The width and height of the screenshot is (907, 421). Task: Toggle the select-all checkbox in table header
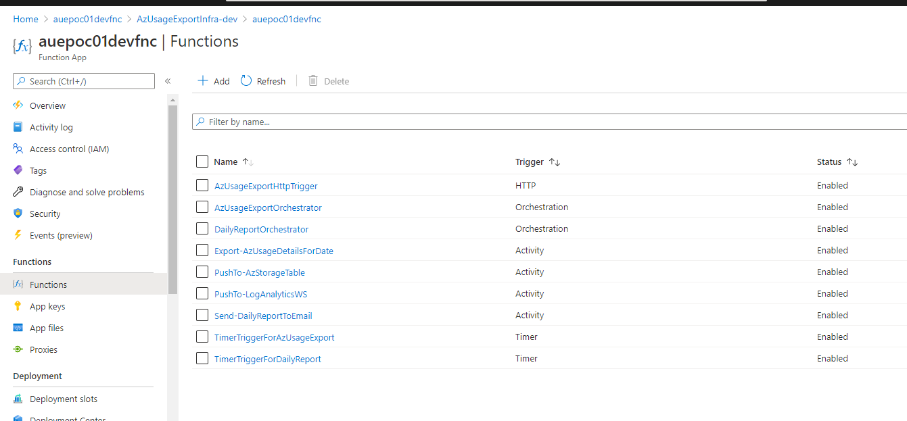202,162
